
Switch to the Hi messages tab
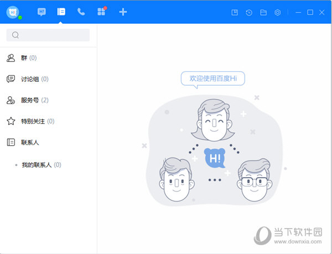[x=41, y=12]
